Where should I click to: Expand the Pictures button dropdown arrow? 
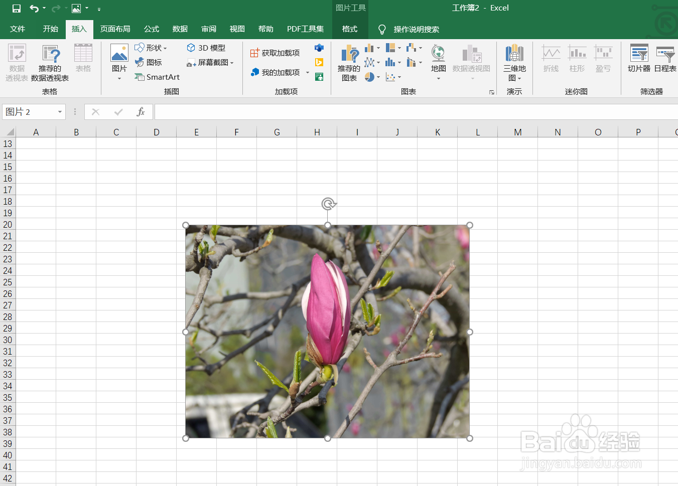tap(119, 78)
